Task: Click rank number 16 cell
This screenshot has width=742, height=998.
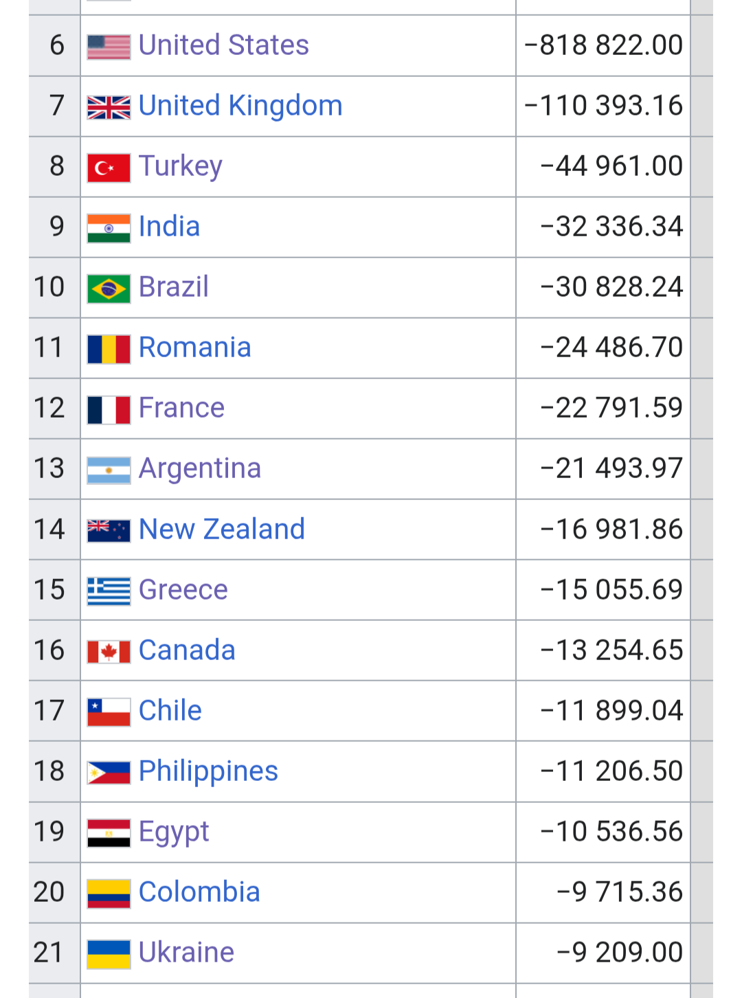Action: point(49,650)
